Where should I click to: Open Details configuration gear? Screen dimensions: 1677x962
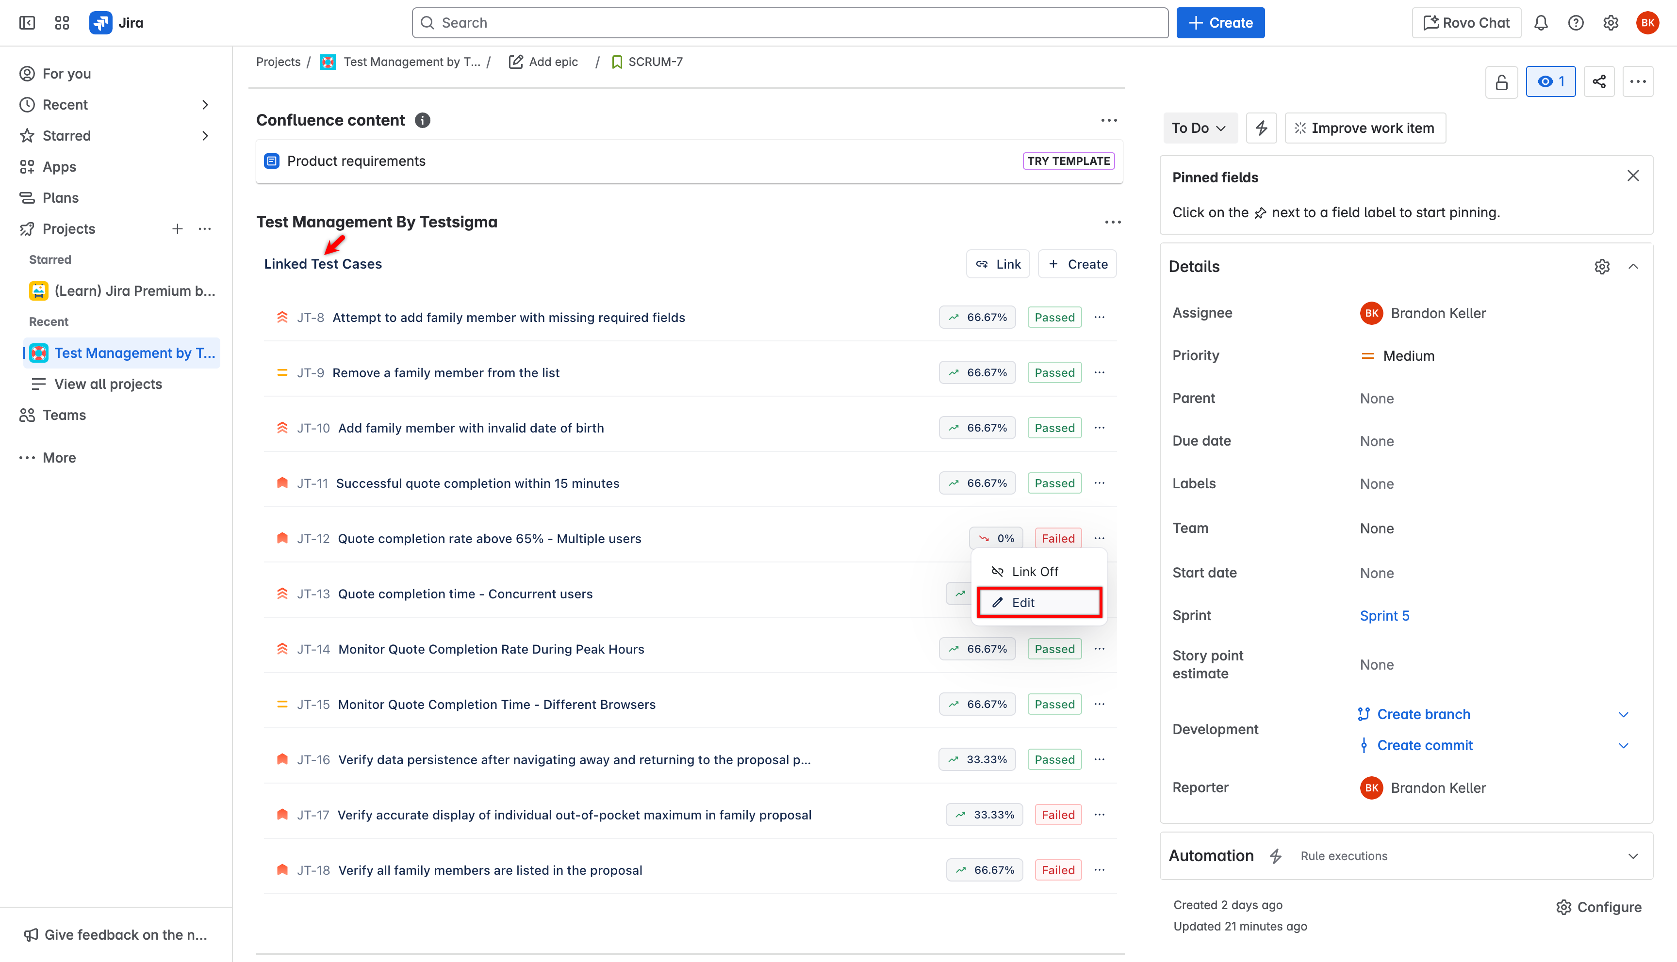tap(1602, 267)
